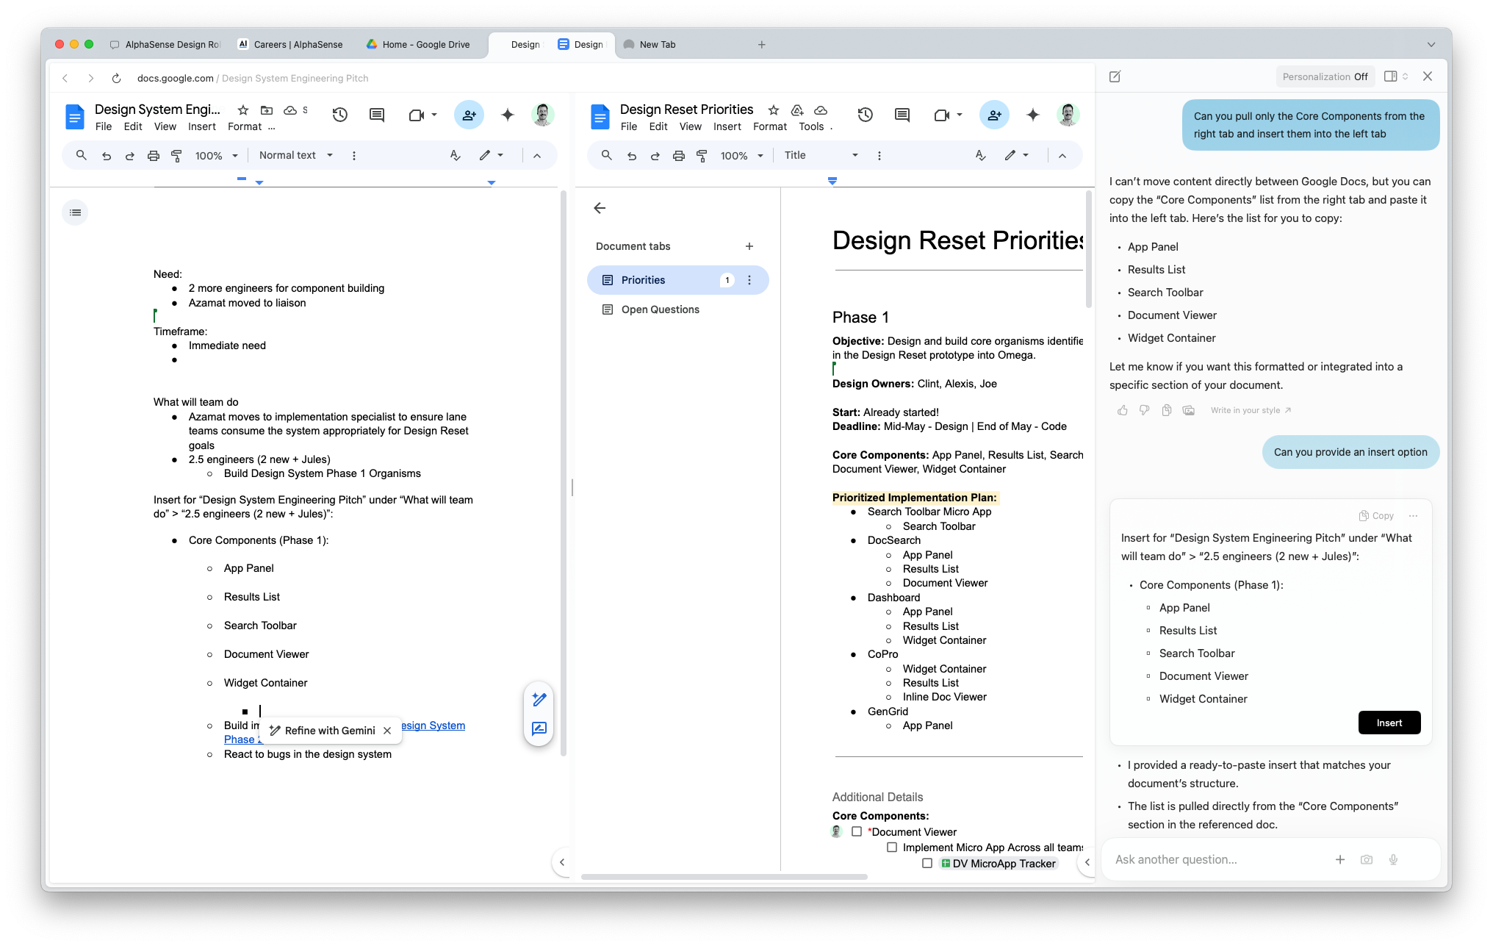1493x946 pixels.
Task: Click paint format tool in left toolbar
Action: 176,156
